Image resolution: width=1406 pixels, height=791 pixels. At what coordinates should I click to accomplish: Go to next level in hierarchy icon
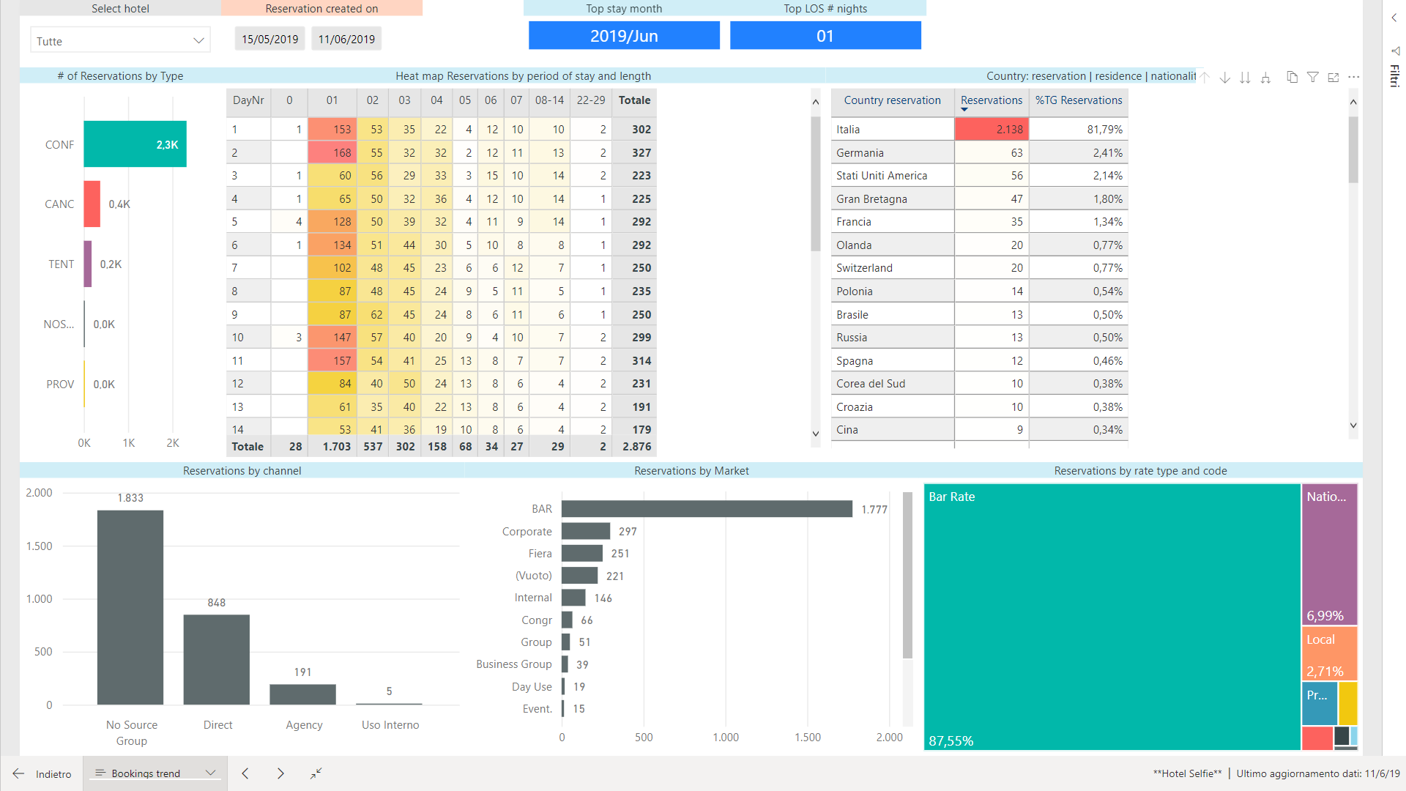[x=1245, y=78]
